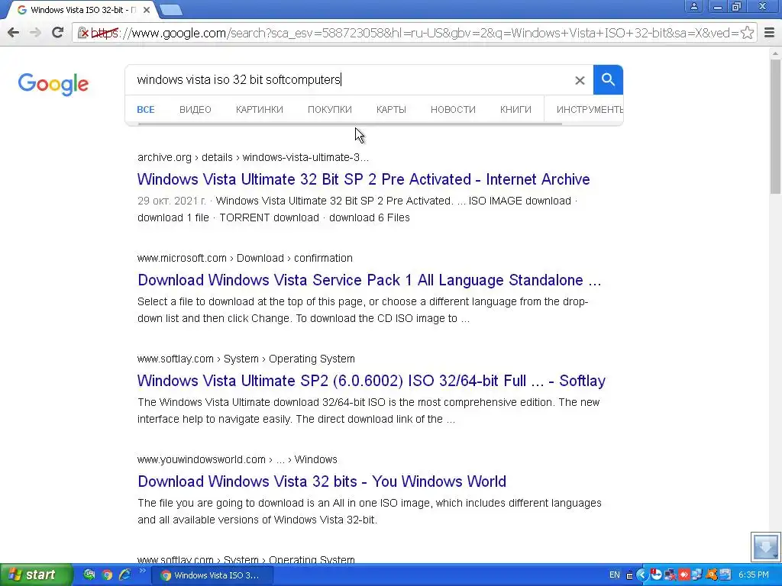Screen dimensions: 782x586
Task: Launch Chrome from the quick launch bar
Action: (107, 575)
